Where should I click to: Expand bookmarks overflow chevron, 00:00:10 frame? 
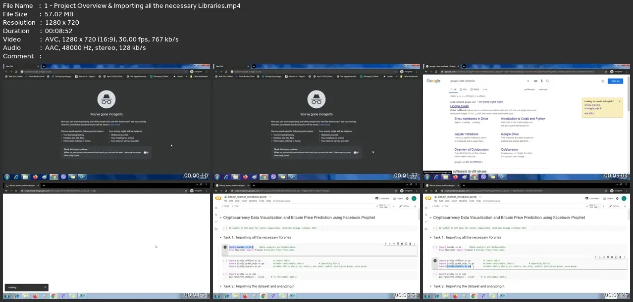pyautogui.click(x=186, y=76)
